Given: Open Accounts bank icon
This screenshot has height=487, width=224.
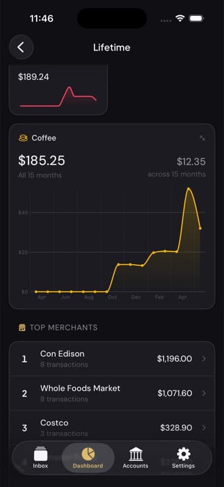Looking at the screenshot, I should point(136,458).
